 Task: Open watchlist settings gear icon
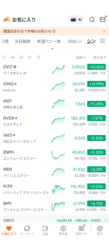pos(30,57)
